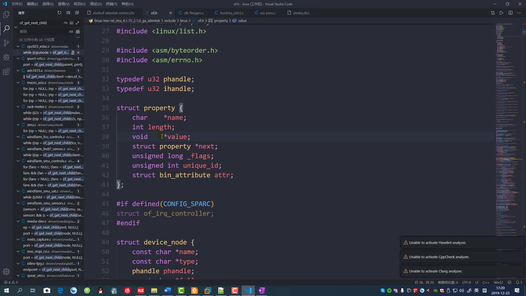Switch to busfreq_ddr3.c tab
Image resolution: width=526 pixels, height=296 pixels.
tap(231, 13)
